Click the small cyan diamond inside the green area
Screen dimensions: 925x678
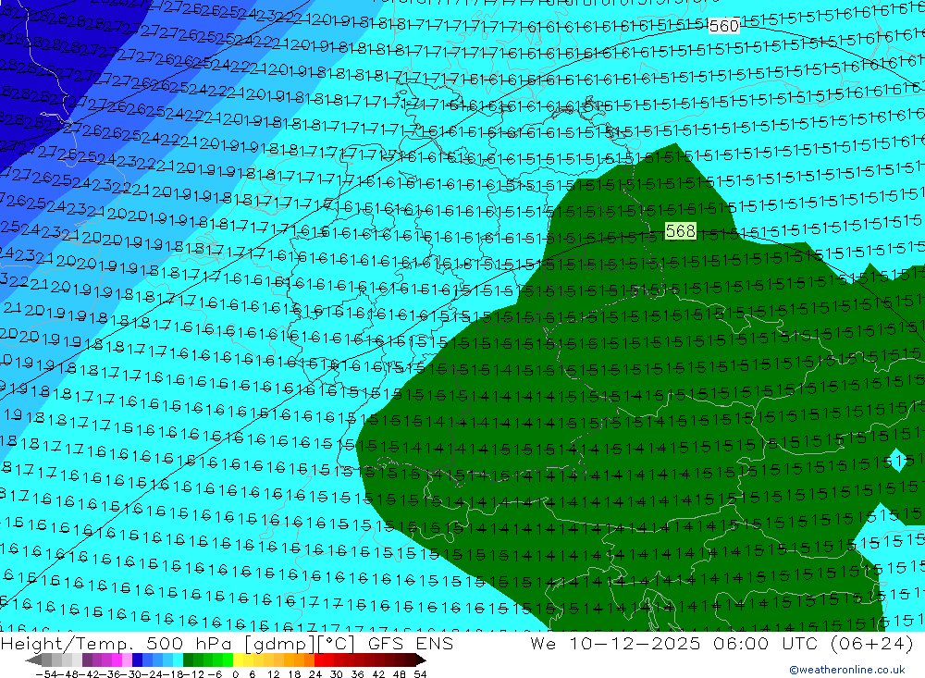point(894,459)
